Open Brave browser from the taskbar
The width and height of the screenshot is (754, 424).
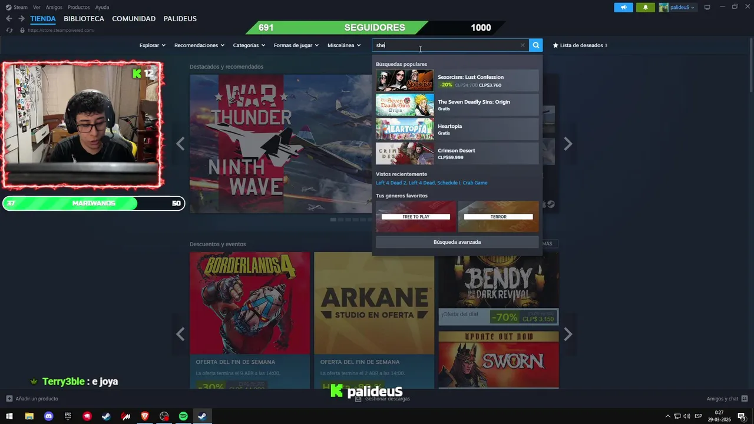click(145, 416)
